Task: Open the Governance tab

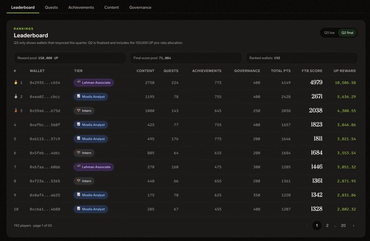Action: point(140,8)
